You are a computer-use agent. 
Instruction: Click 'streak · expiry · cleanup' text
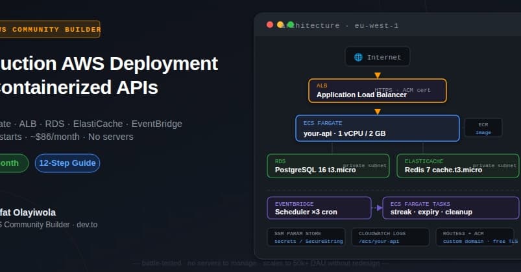point(431,212)
